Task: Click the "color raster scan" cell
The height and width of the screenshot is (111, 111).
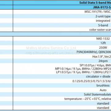Action: coord(62,30)
